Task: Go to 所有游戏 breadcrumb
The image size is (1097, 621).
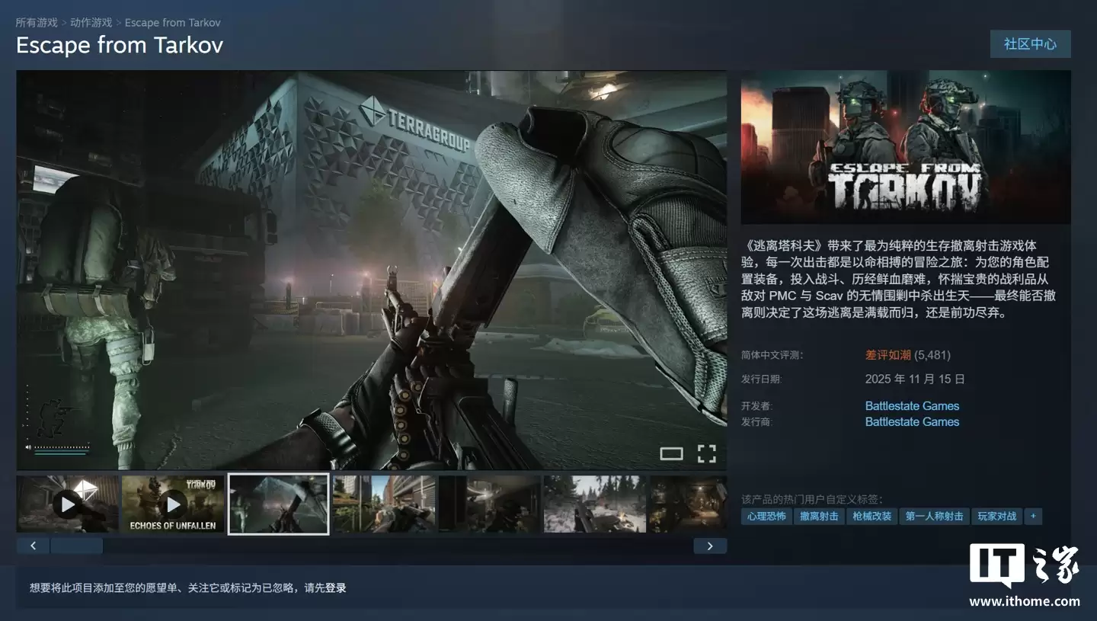Action: [37, 23]
